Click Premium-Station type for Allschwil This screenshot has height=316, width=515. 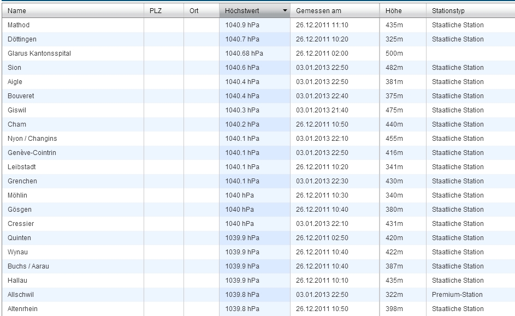tap(457, 294)
